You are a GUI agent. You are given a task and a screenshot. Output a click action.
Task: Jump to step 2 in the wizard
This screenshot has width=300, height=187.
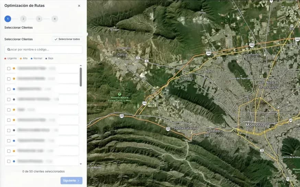(23, 19)
